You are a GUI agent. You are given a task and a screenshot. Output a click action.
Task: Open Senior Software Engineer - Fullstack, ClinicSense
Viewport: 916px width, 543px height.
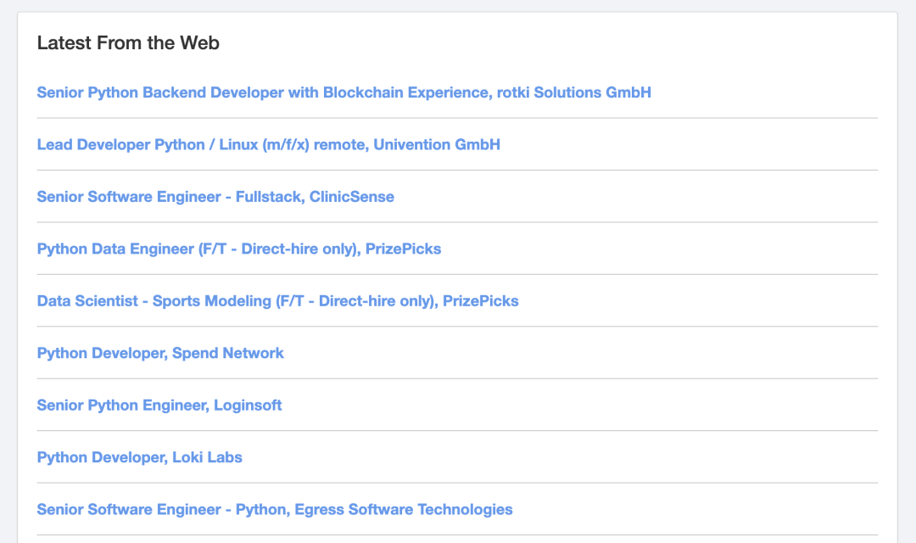click(215, 196)
